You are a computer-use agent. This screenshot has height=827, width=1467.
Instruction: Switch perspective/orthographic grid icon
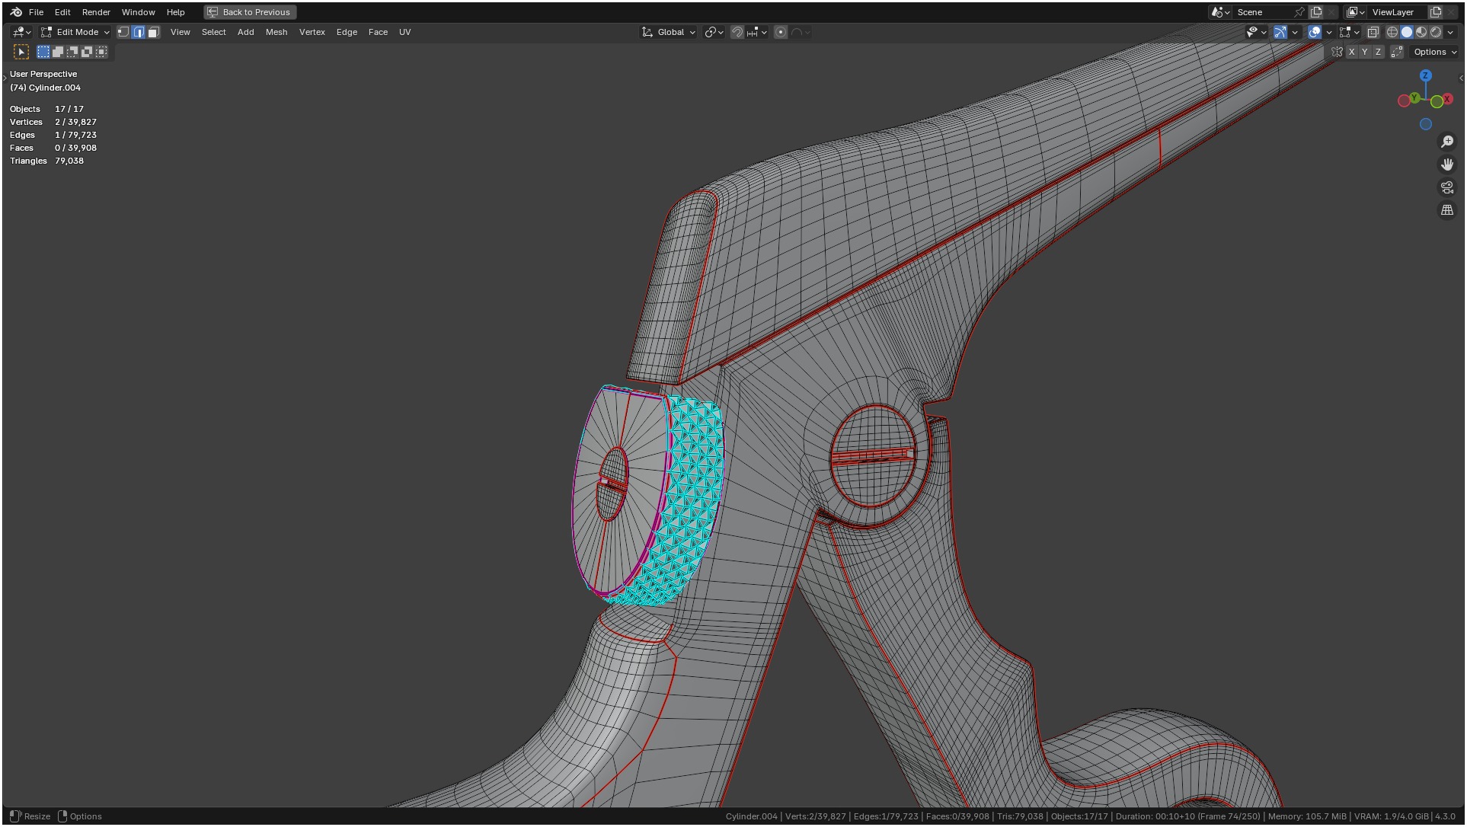(x=1446, y=210)
